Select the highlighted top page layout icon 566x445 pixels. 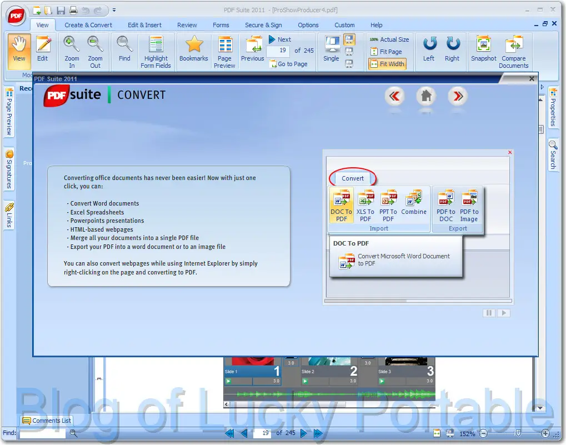(349, 39)
